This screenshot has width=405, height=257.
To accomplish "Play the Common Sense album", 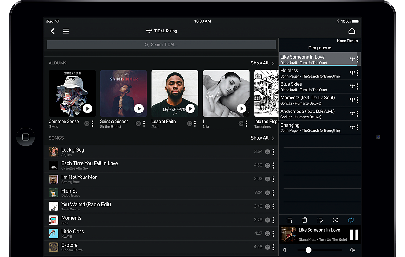I will coord(87,109).
